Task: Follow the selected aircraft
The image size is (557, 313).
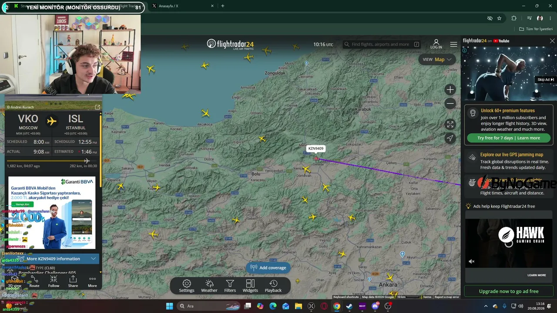Action: tap(54, 281)
